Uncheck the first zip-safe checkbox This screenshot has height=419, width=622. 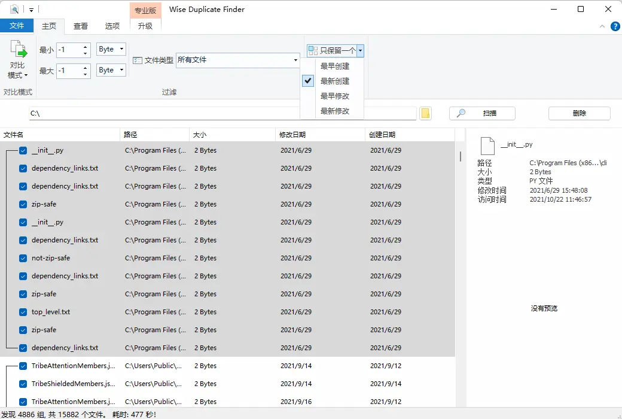click(23, 204)
